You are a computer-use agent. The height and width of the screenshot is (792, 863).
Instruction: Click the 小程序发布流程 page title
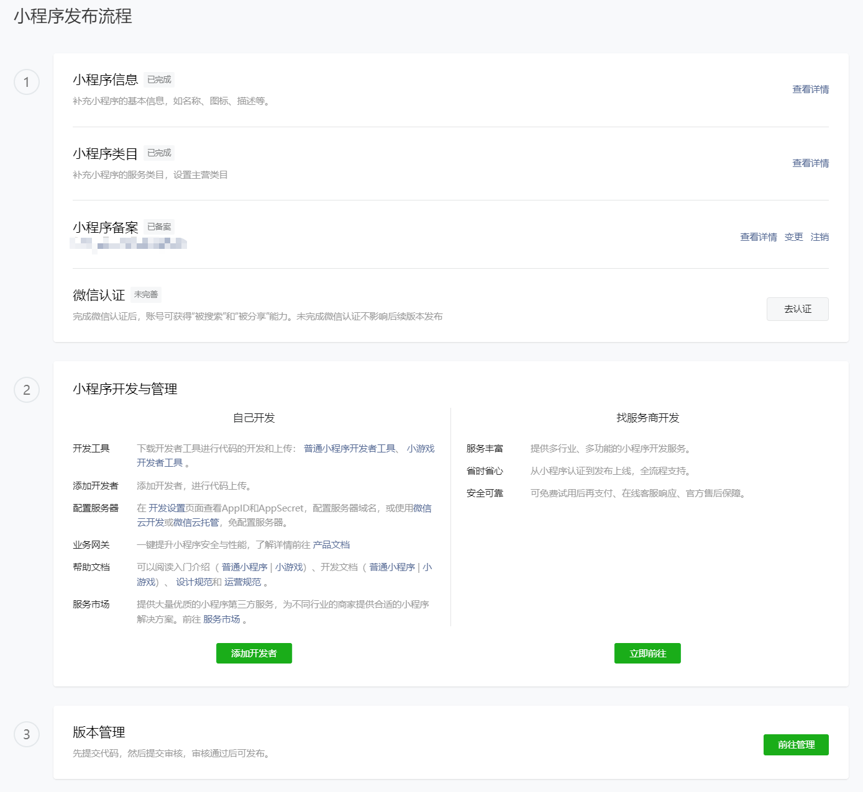coord(73,16)
